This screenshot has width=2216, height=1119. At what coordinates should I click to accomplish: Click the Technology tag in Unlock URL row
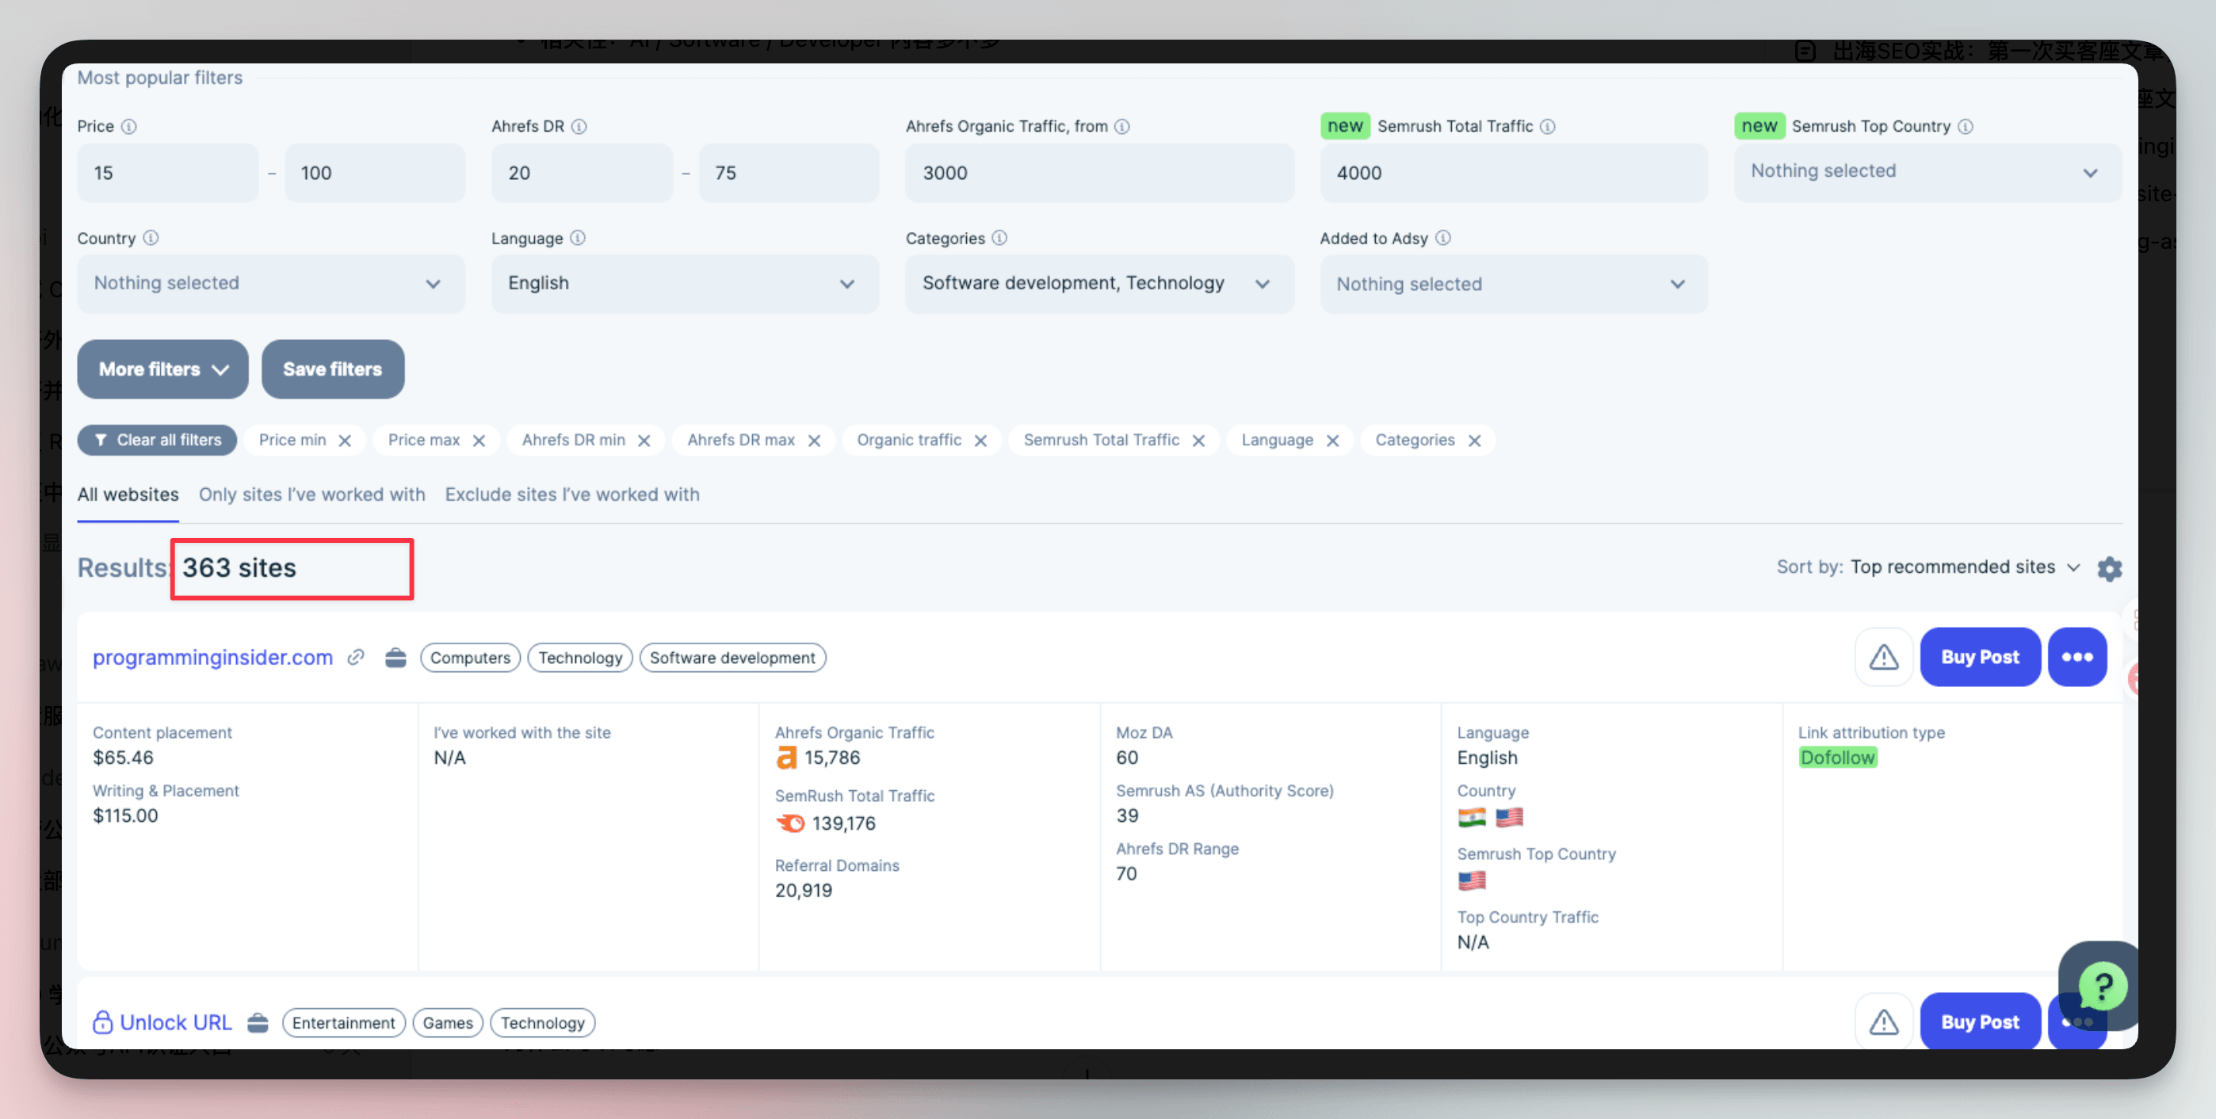543,1022
